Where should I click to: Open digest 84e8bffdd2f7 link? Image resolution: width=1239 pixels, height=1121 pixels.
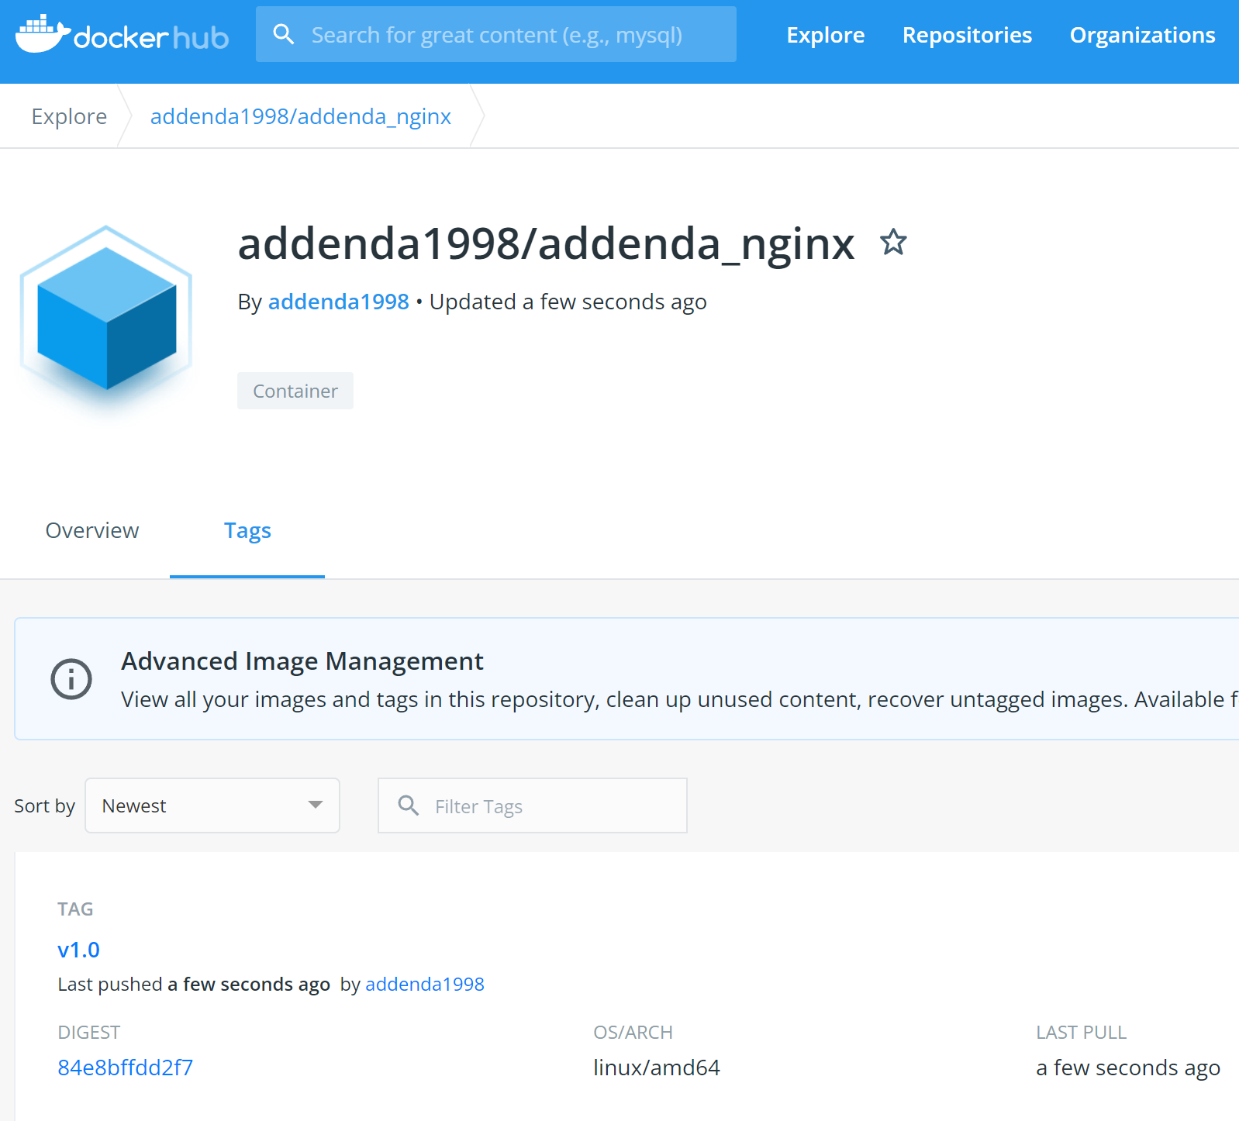click(x=126, y=1068)
